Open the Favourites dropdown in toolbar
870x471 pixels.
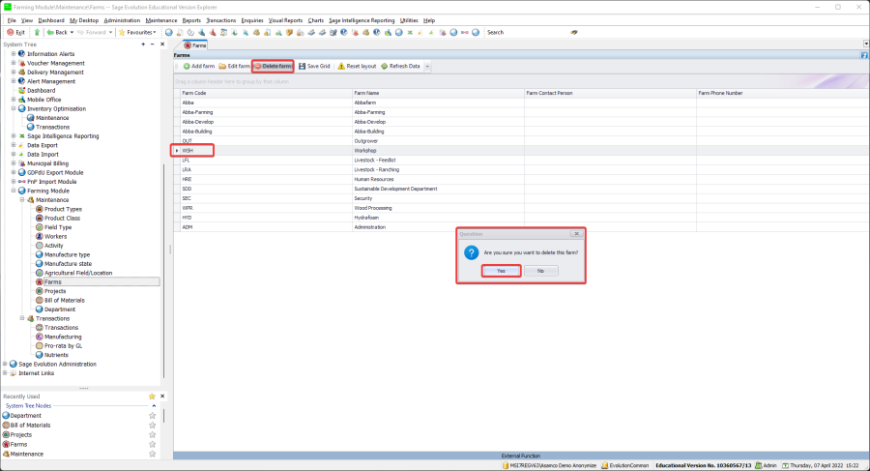point(140,32)
